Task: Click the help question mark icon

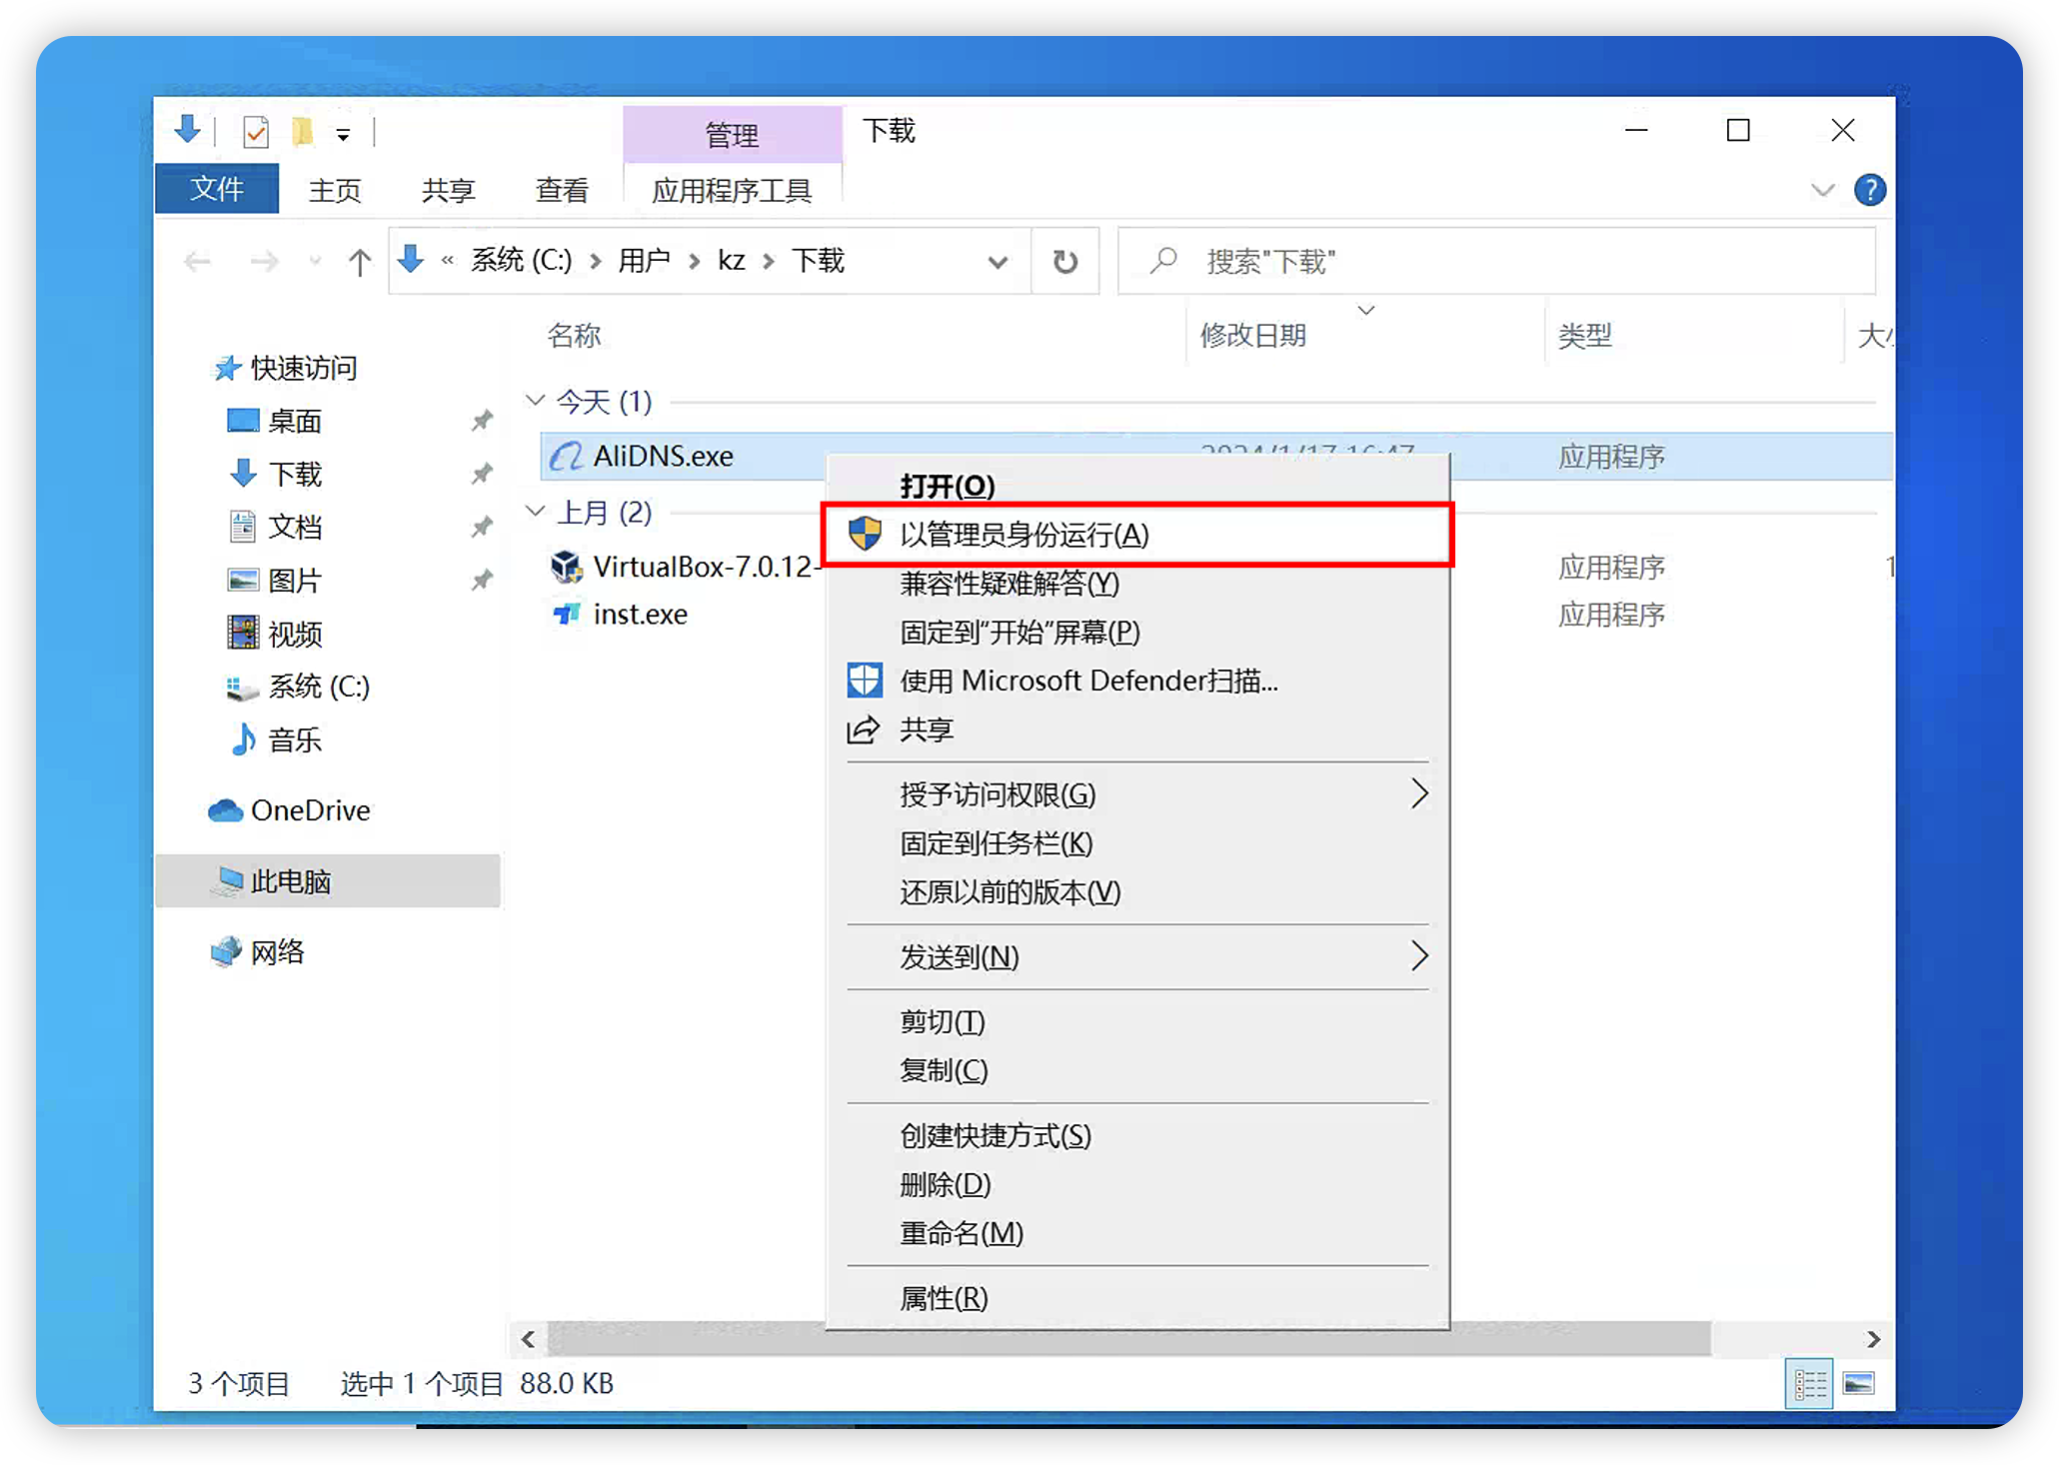Action: coord(1869,190)
